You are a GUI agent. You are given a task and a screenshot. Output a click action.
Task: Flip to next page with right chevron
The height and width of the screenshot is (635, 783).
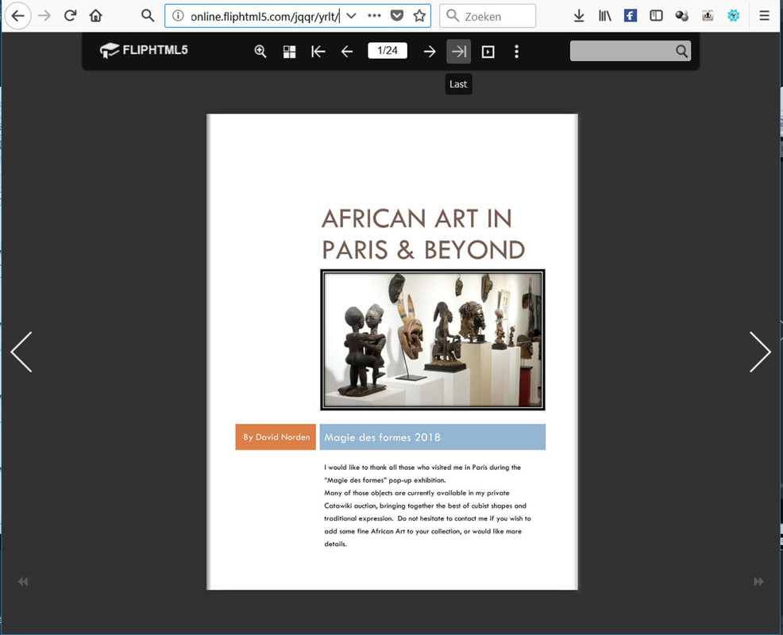click(760, 352)
